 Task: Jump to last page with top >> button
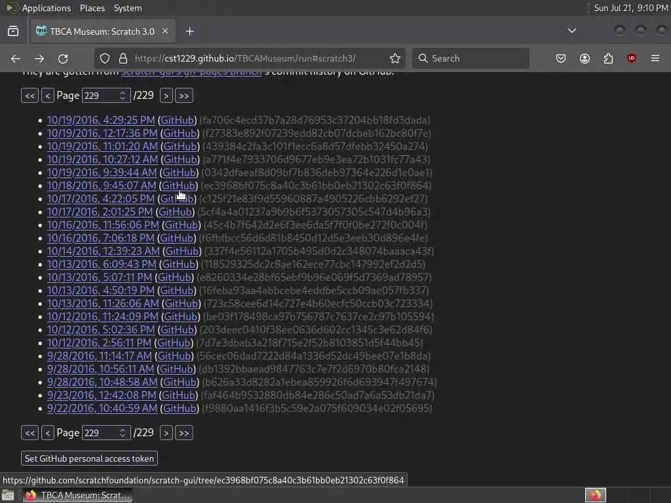[184, 96]
